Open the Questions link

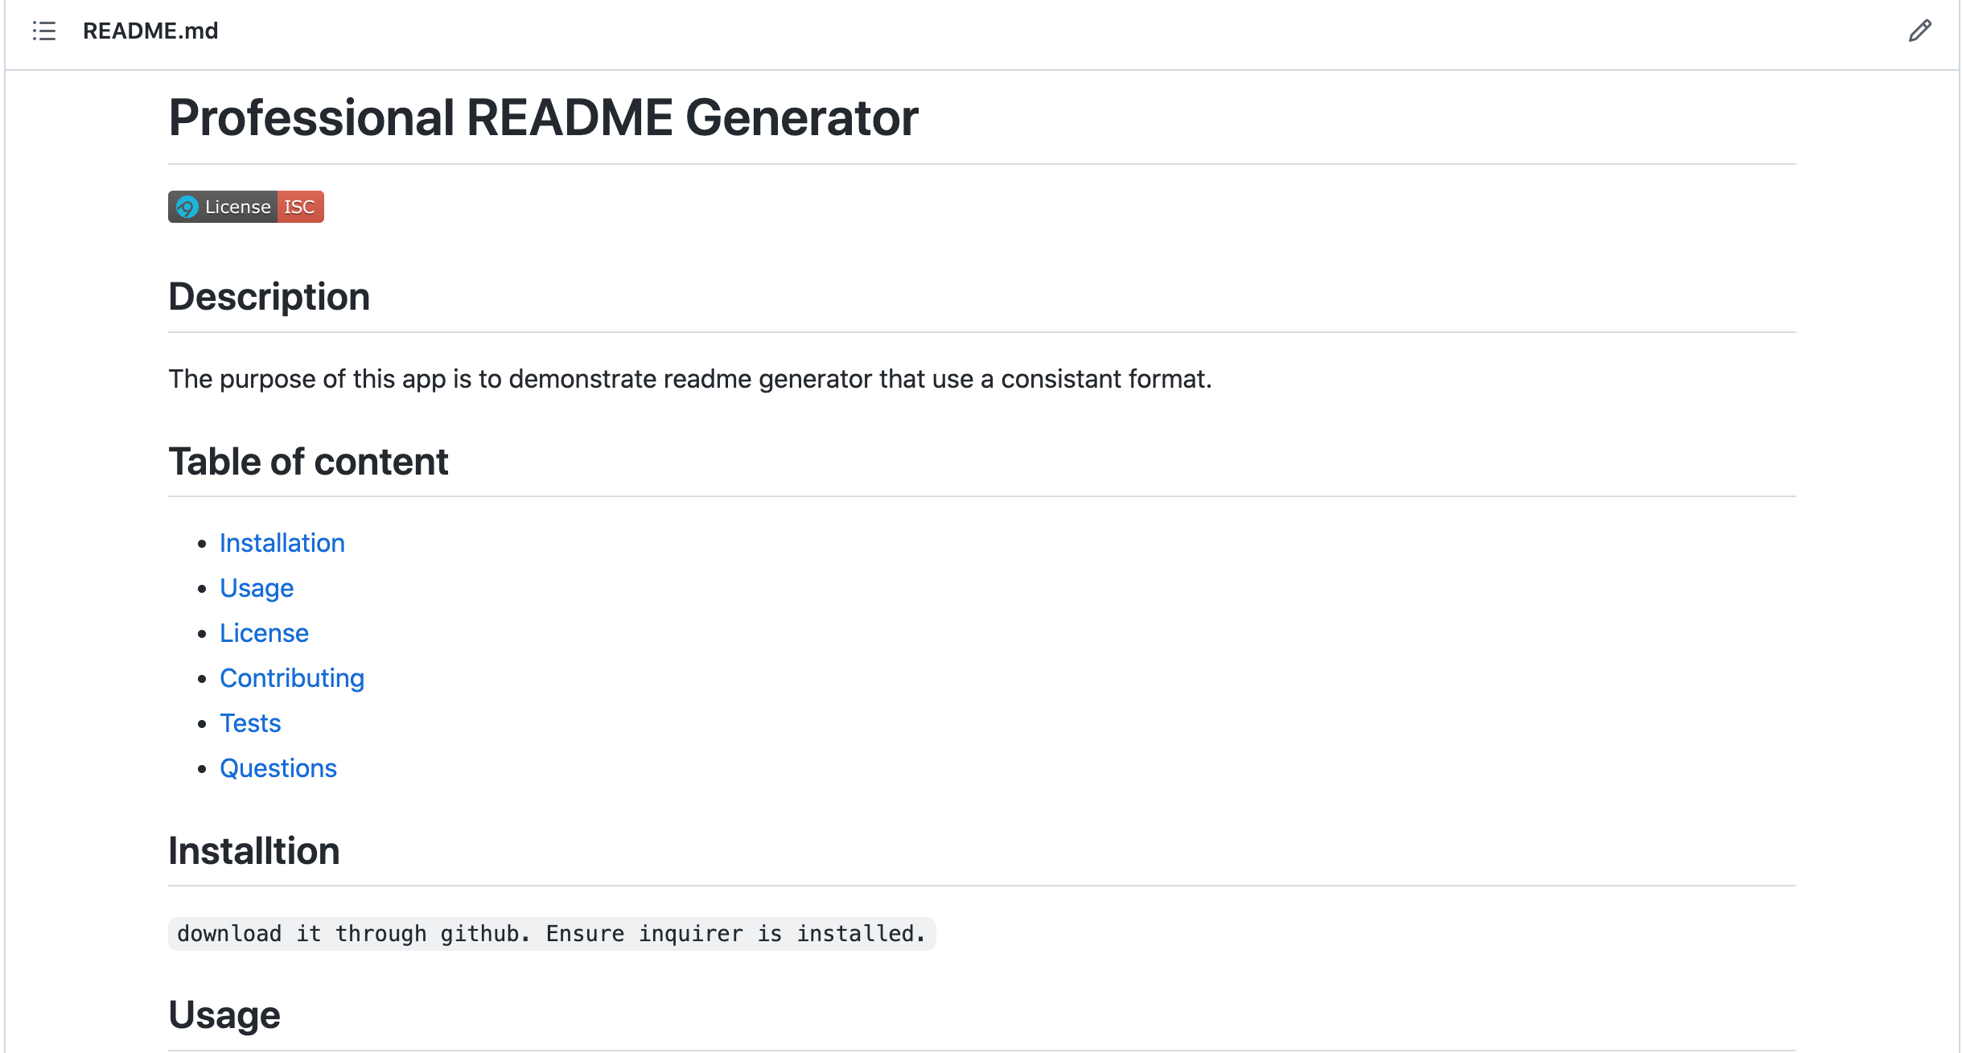pyautogui.click(x=278, y=768)
